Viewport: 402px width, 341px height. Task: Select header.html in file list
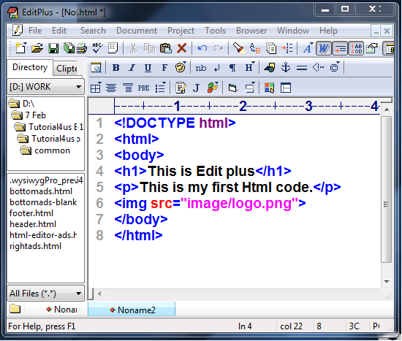click(x=33, y=224)
